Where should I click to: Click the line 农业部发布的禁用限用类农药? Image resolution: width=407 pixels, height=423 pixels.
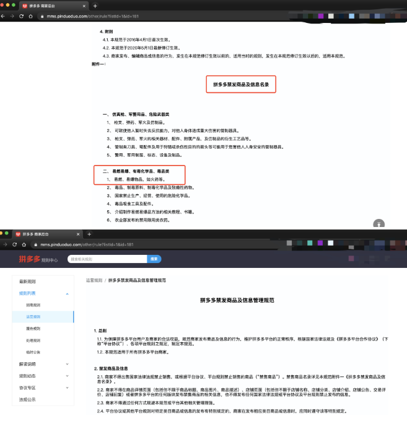point(138,220)
